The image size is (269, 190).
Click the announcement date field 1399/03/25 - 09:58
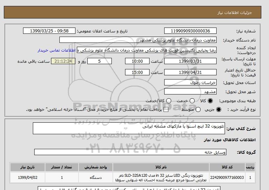point(49,31)
